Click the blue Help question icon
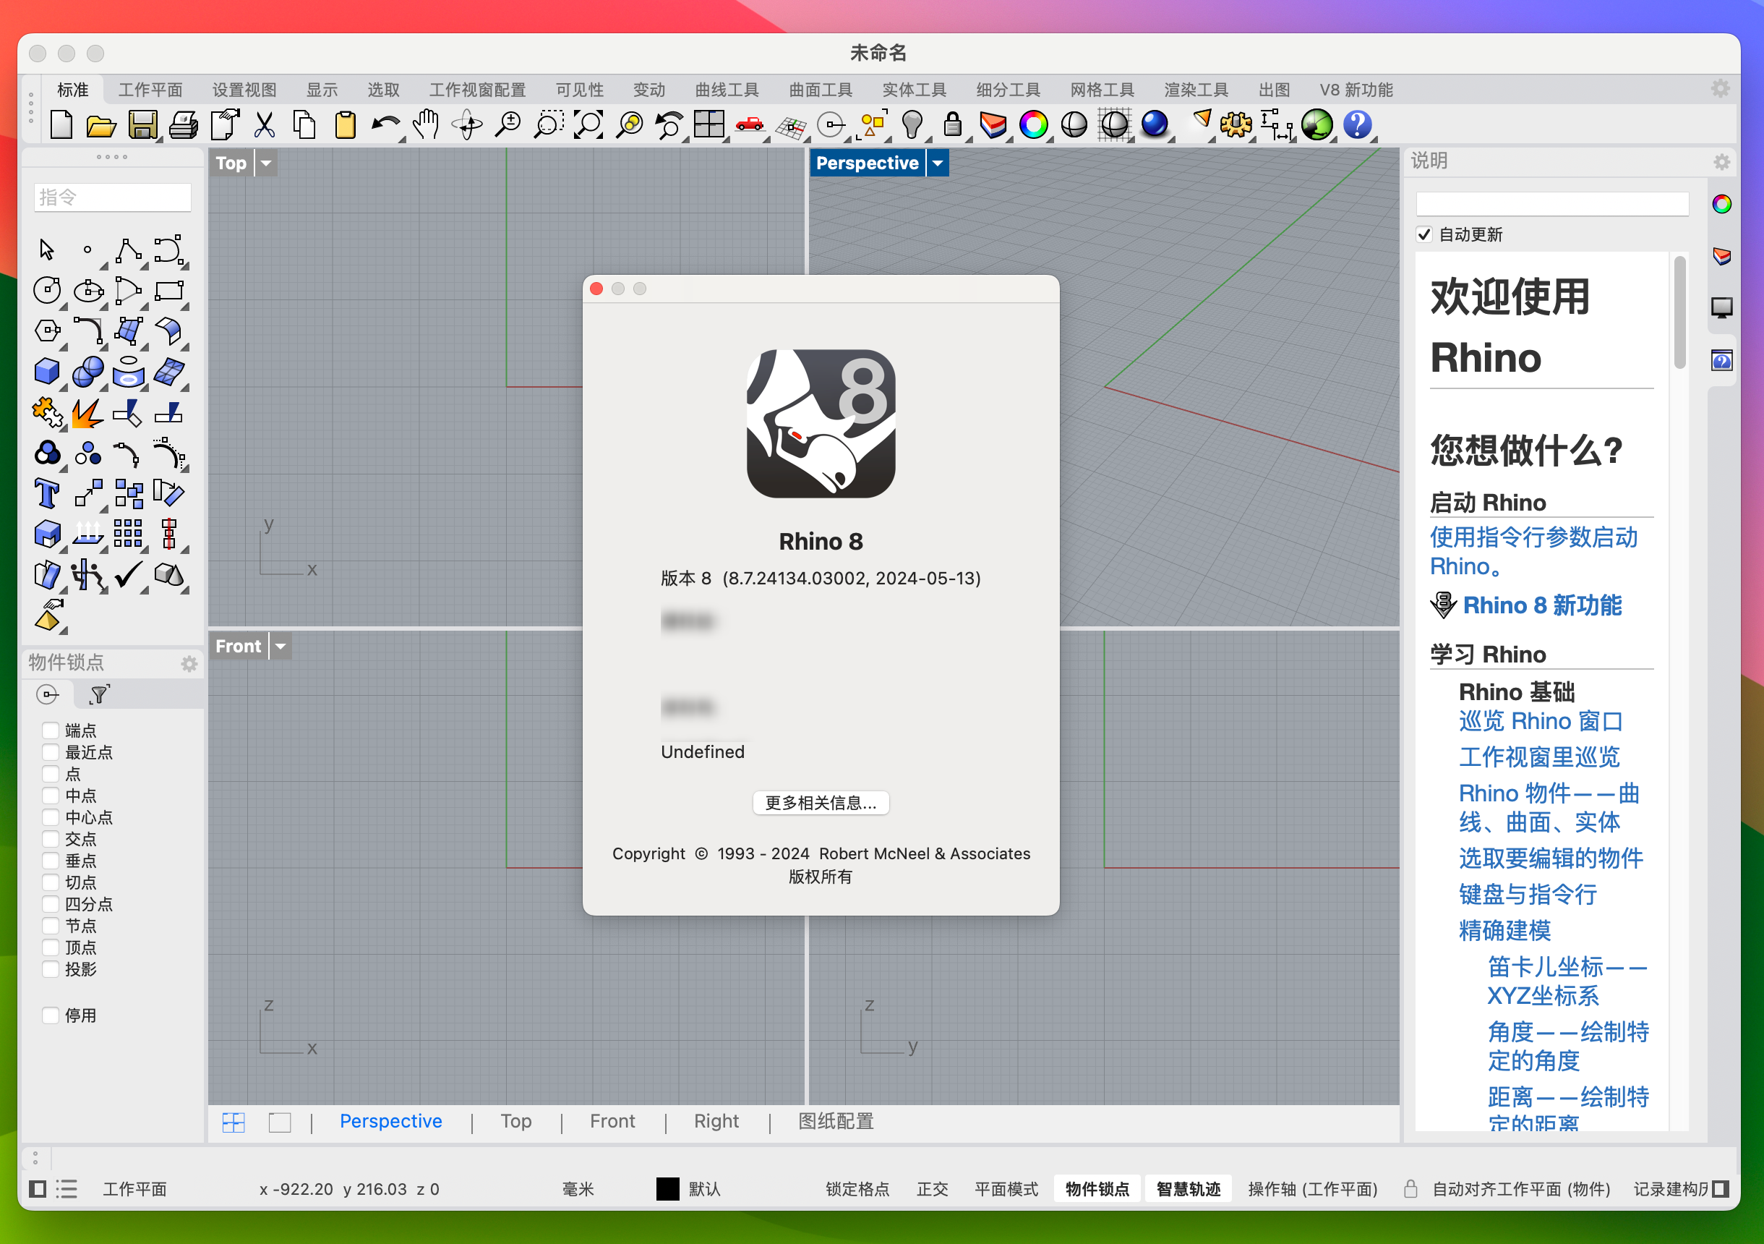1764x1244 pixels. [1358, 124]
